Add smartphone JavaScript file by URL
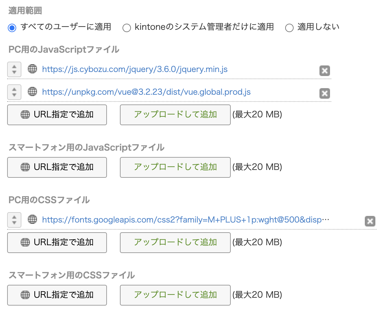 tap(57, 167)
